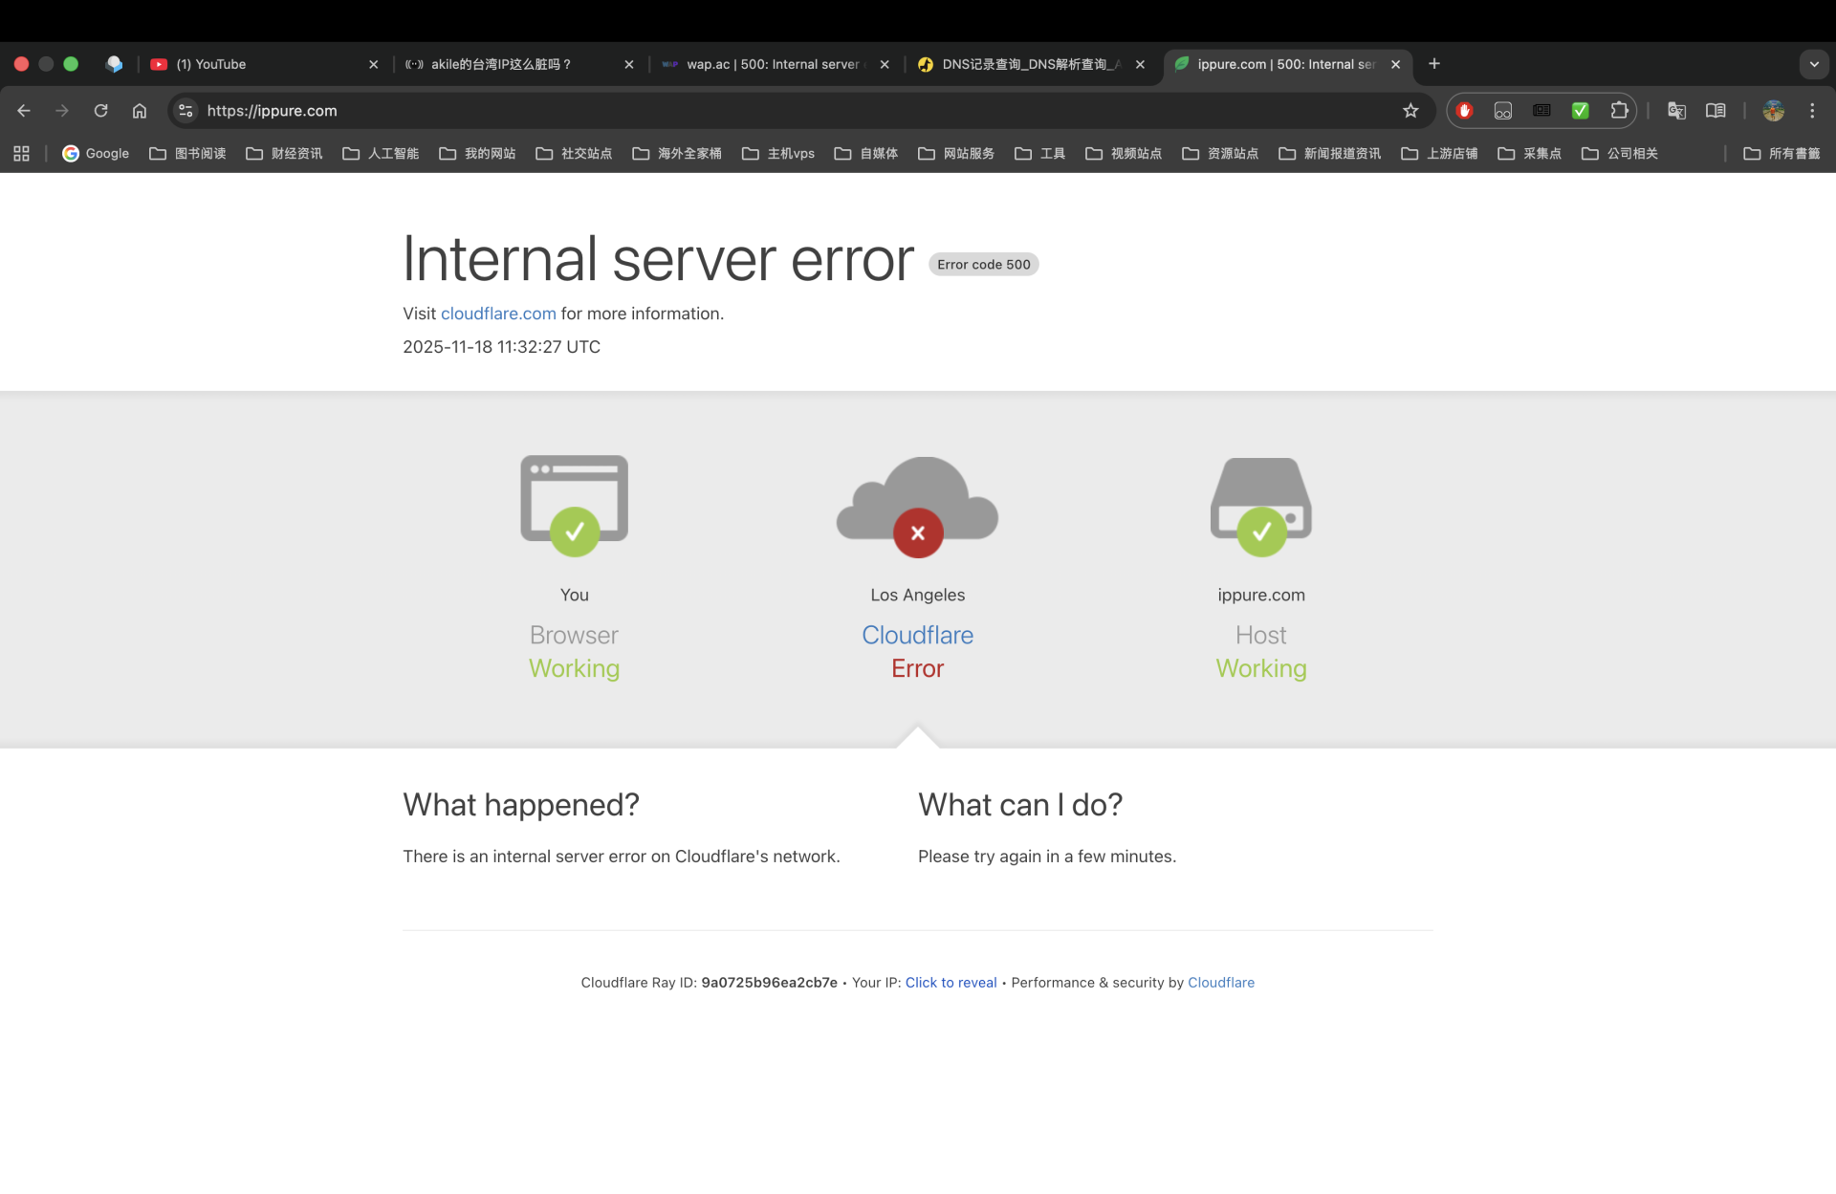
Task: Open Google Translate for this page
Action: coord(1676,111)
